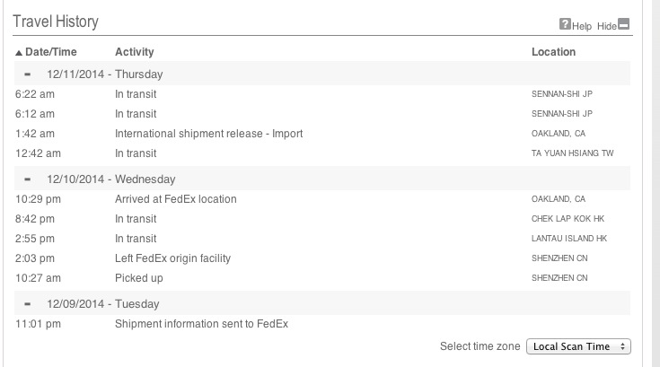Click the Travel History heading
Screen dimensions: 660x367
click(x=56, y=22)
